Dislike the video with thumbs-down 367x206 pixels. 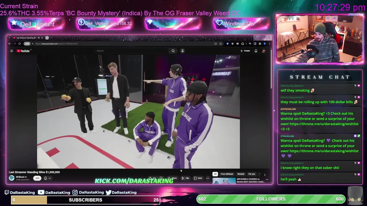click(x=161, y=178)
